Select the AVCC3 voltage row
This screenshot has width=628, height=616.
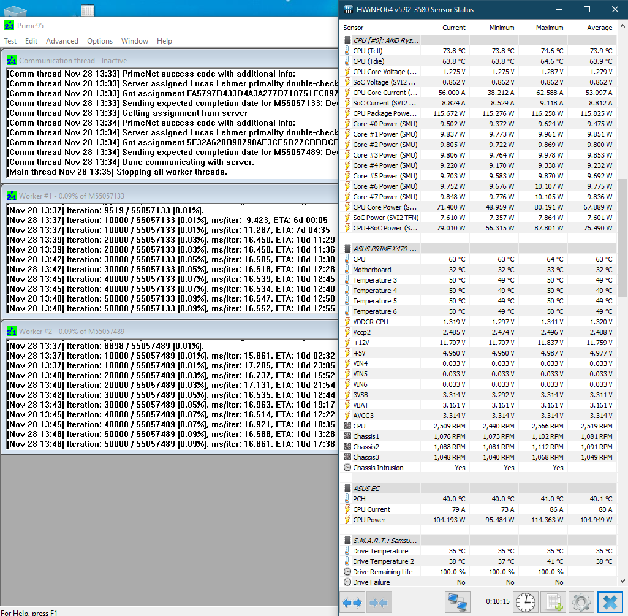[x=479, y=416]
